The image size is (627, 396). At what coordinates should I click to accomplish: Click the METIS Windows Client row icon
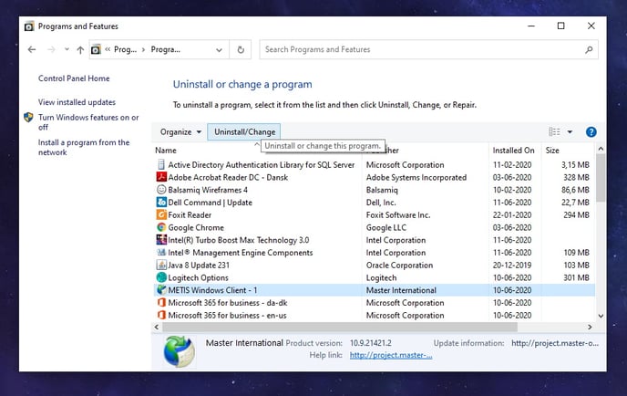coord(161,289)
